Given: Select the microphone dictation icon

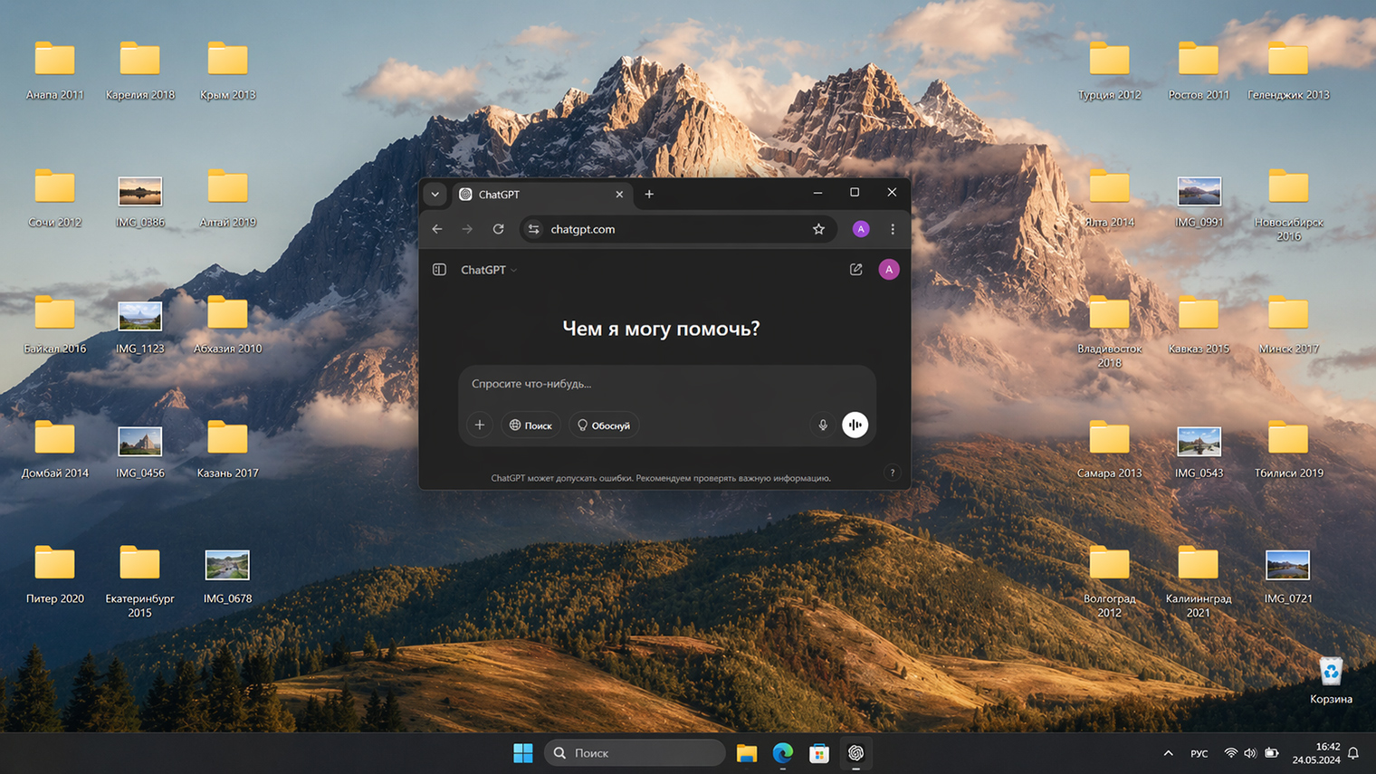Looking at the screenshot, I should pyautogui.click(x=822, y=425).
